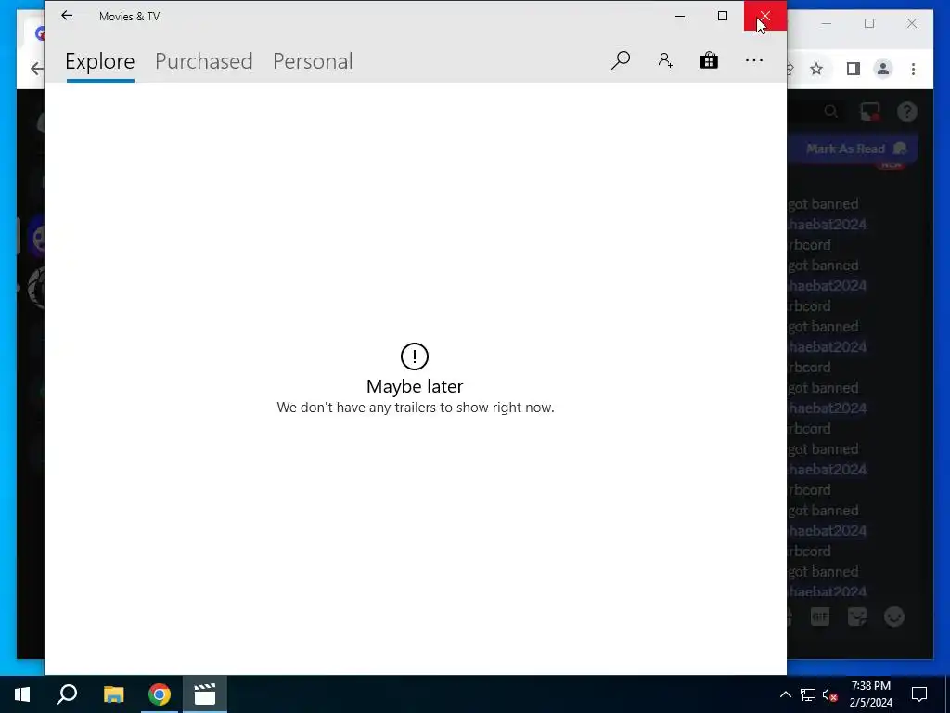The width and height of the screenshot is (950, 713).
Task: Open search in Movies & TV
Action: click(x=621, y=60)
